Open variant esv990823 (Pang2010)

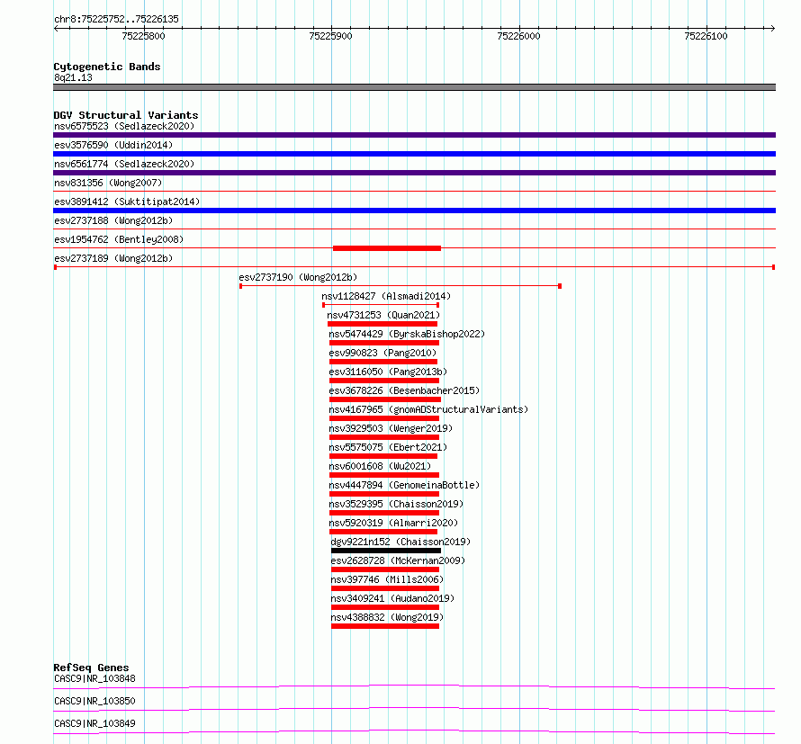click(382, 353)
